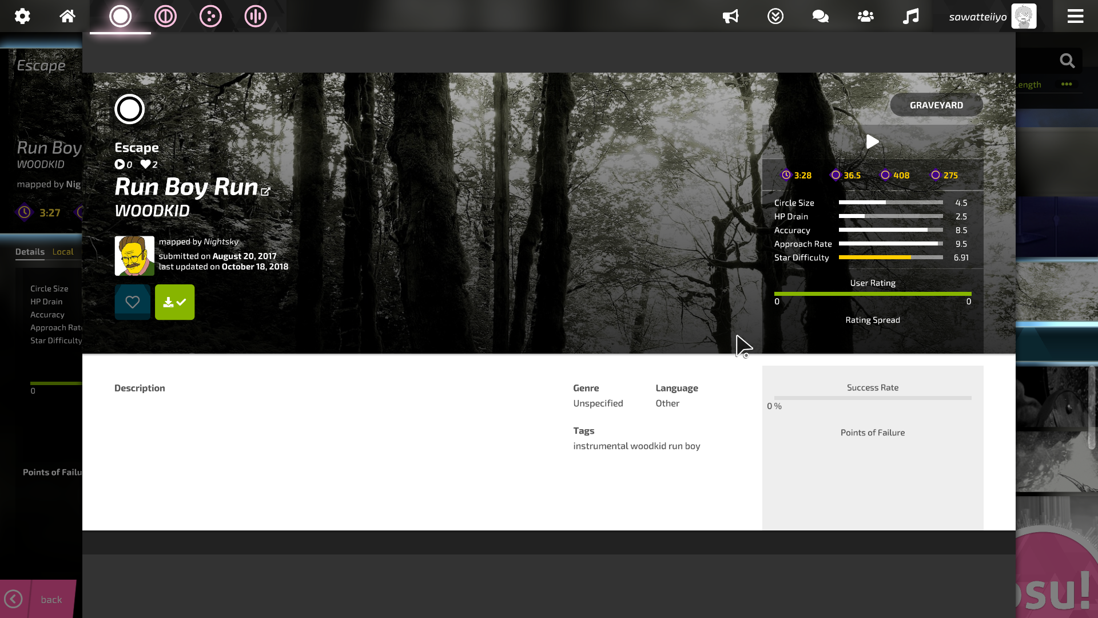The width and height of the screenshot is (1098, 618).
Task: Click the chat messages icon
Action: [819, 17]
